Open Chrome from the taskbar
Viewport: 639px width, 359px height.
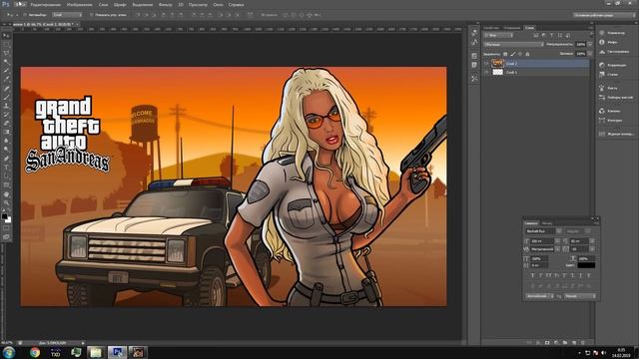(x=35, y=352)
